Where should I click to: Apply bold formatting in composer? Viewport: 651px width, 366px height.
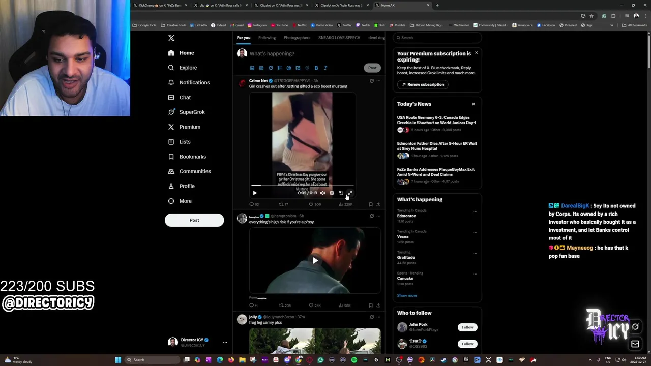(316, 68)
